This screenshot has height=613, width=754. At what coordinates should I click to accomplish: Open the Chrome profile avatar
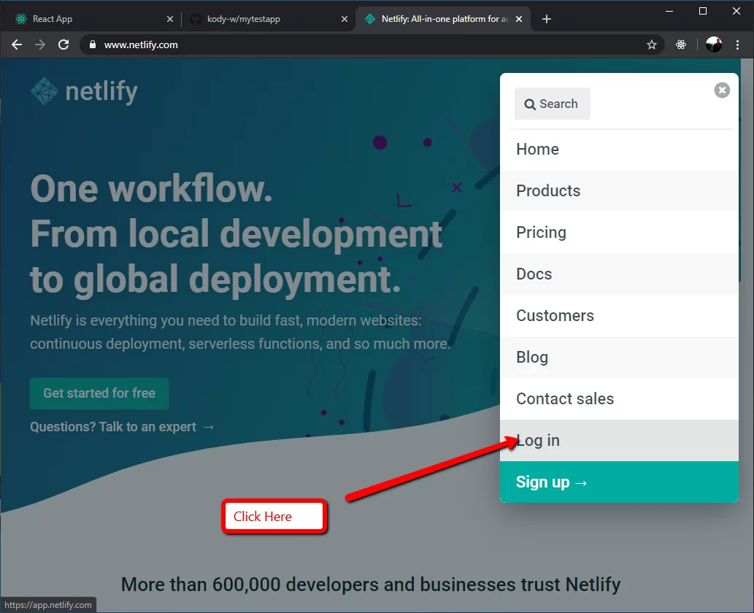click(x=714, y=45)
